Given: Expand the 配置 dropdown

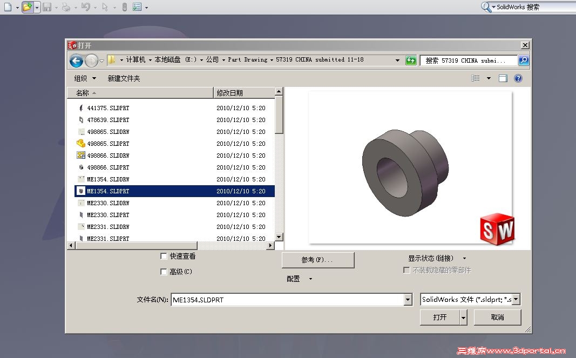Looking at the screenshot, I should click(x=310, y=279).
